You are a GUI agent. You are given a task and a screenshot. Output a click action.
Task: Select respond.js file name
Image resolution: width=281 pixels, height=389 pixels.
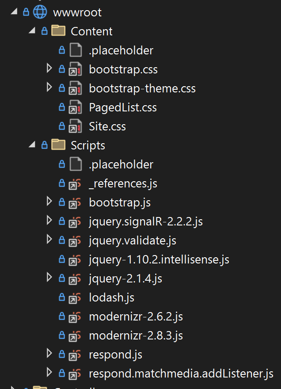[116, 355]
